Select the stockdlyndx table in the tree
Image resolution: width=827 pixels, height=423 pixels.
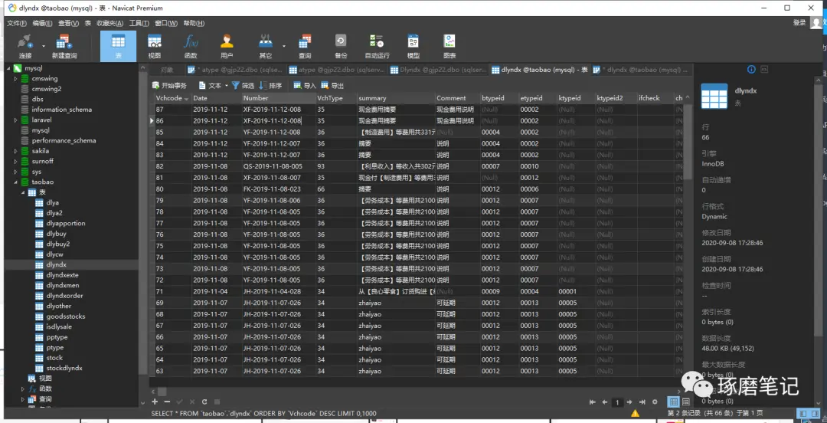click(x=64, y=368)
